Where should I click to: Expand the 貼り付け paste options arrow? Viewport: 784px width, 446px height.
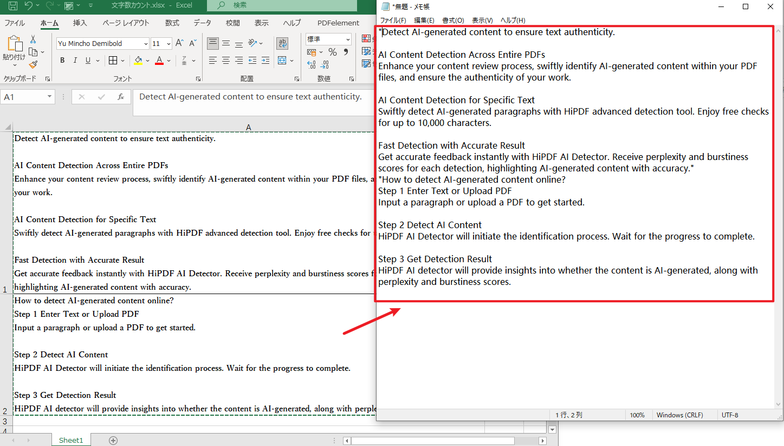click(14, 65)
